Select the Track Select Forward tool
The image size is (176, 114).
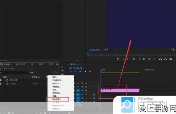62,71
